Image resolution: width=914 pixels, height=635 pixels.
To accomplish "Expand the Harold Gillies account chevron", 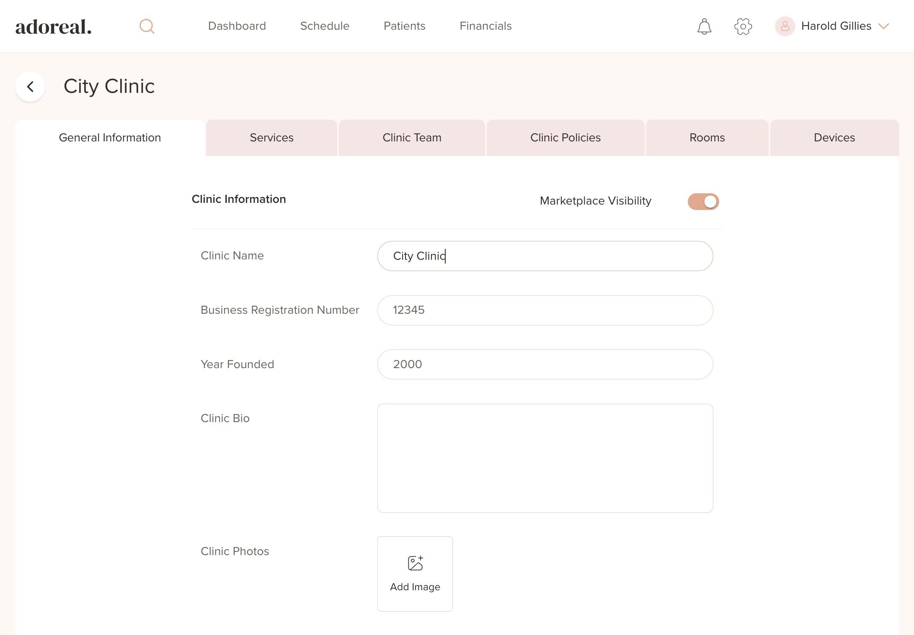I will coord(883,26).
